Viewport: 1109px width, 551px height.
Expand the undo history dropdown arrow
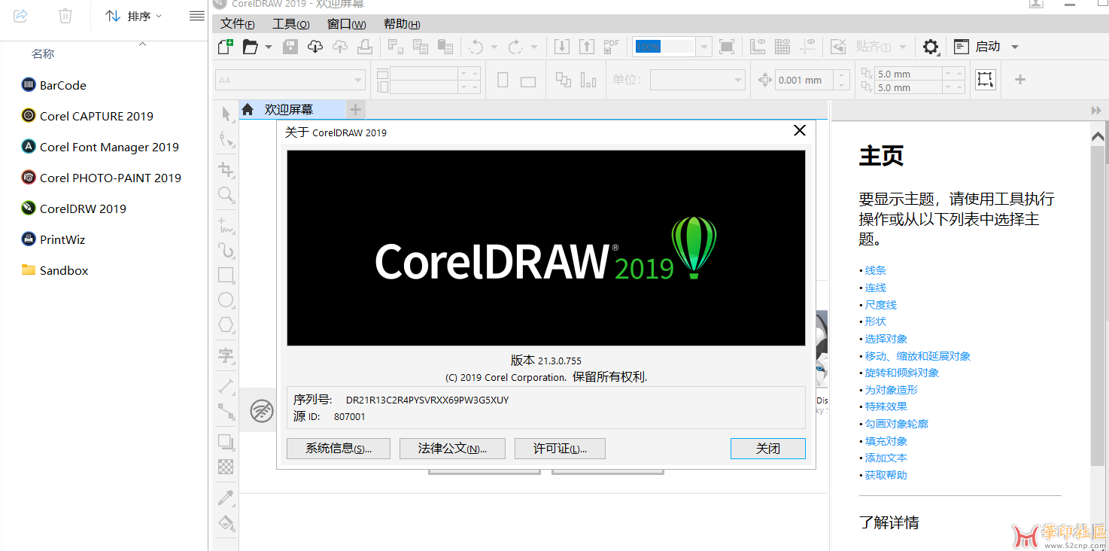[494, 47]
